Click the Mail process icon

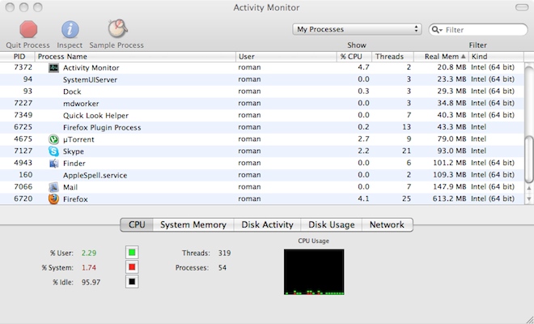click(53, 187)
